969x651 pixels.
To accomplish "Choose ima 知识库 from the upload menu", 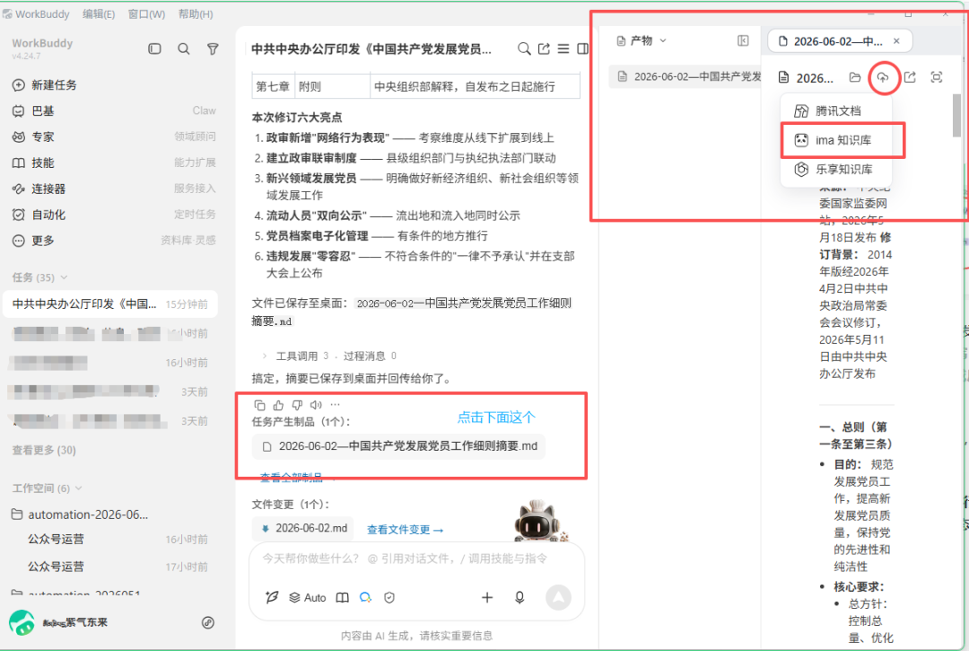I will [837, 140].
